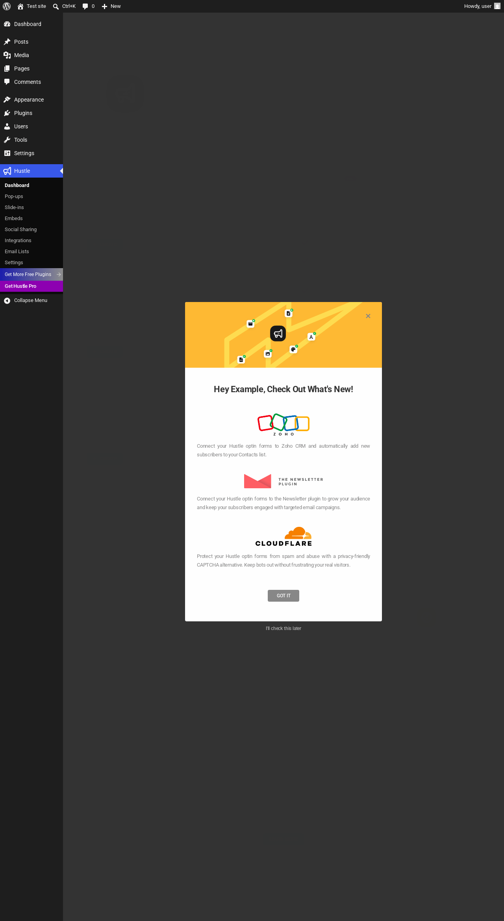Open the Comments menu in sidebar
The width and height of the screenshot is (504, 921).
(31, 82)
